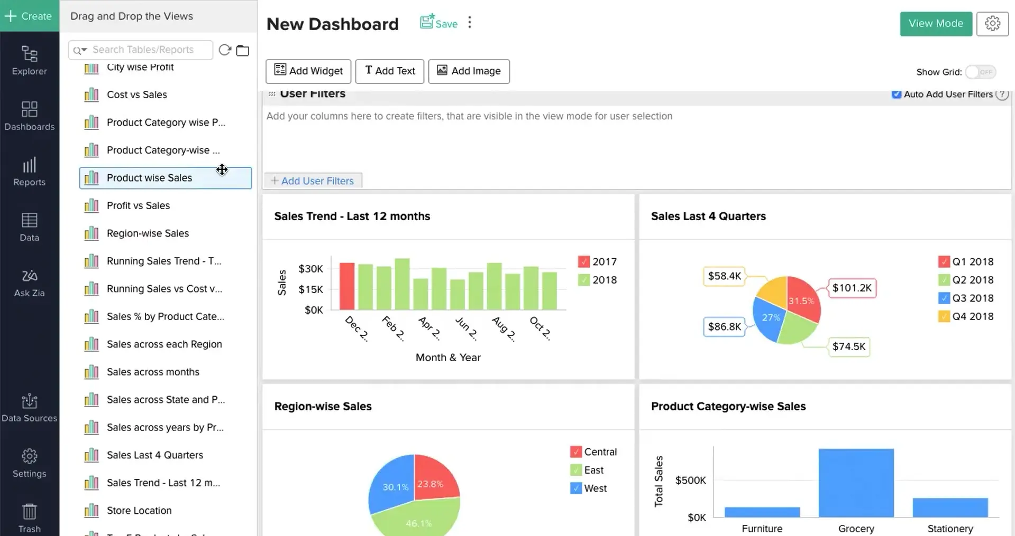Select the Reports sidebar icon
Viewport: 1015px width, 536px height.
29,173
